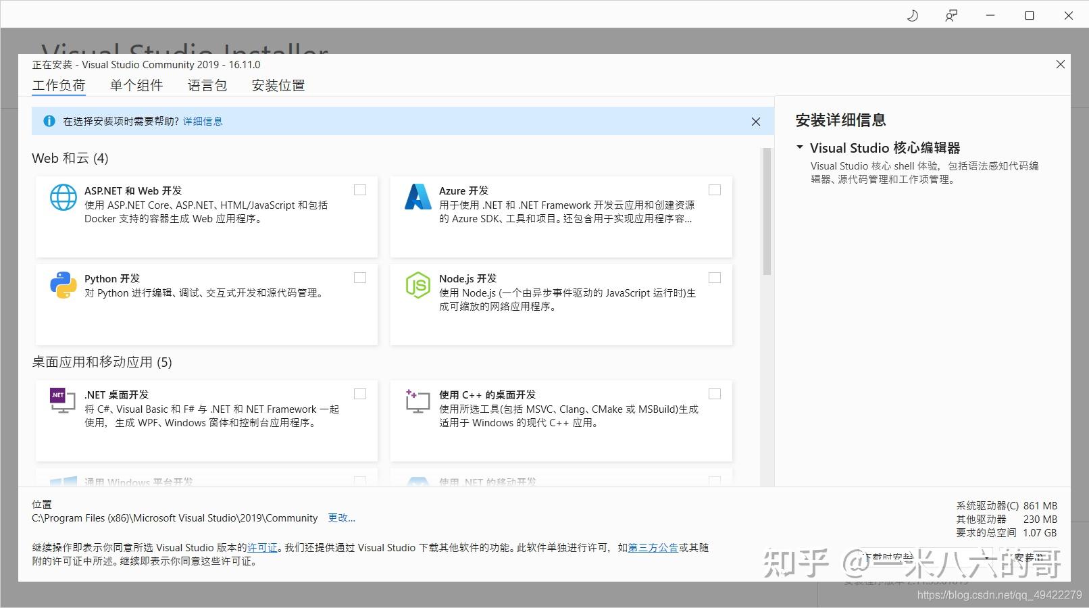Click the info icon in the help banner
This screenshot has height=608, width=1089.
[48, 121]
